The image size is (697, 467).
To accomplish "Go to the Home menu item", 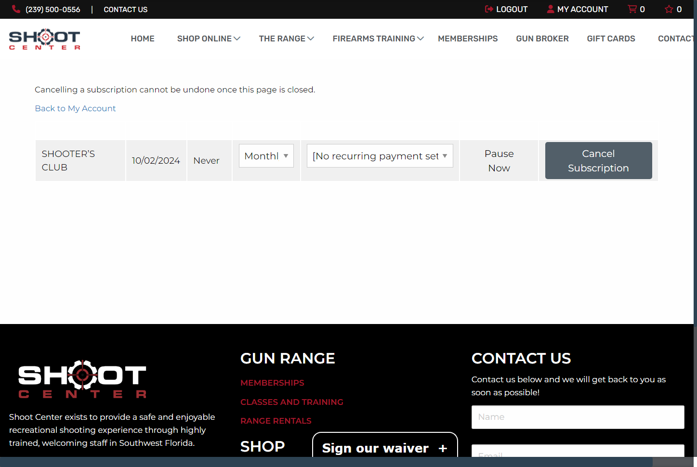I will (x=143, y=39).
